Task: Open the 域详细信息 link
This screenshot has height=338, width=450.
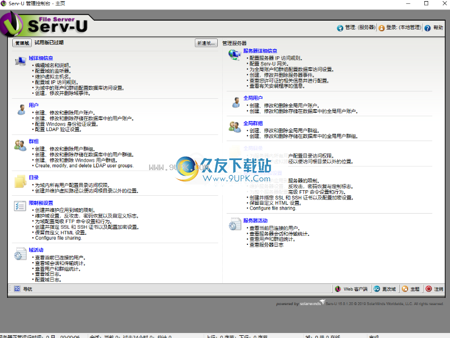Action: point(41,58)
